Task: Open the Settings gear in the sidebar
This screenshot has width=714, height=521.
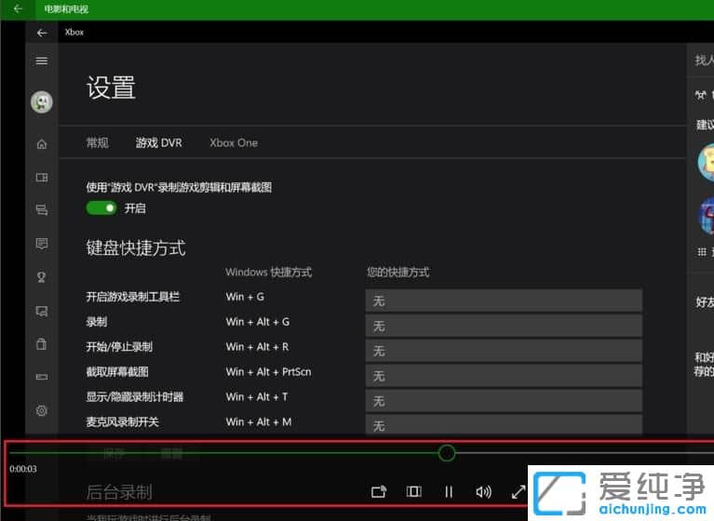Action: (42, 410)
